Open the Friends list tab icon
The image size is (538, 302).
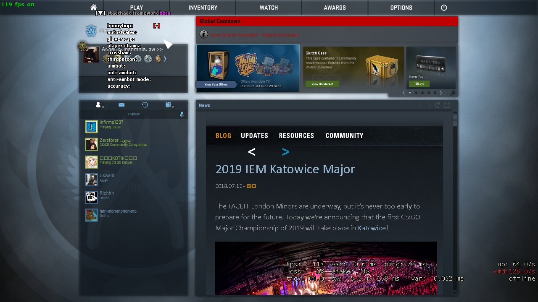pyautogui.click(x=98, y=105)
